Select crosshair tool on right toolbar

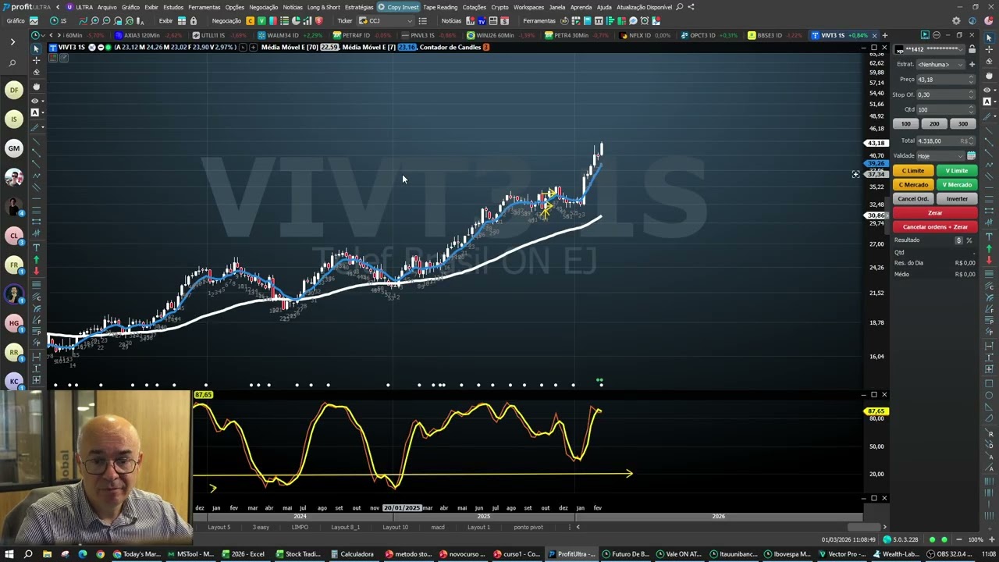(989, 50)
